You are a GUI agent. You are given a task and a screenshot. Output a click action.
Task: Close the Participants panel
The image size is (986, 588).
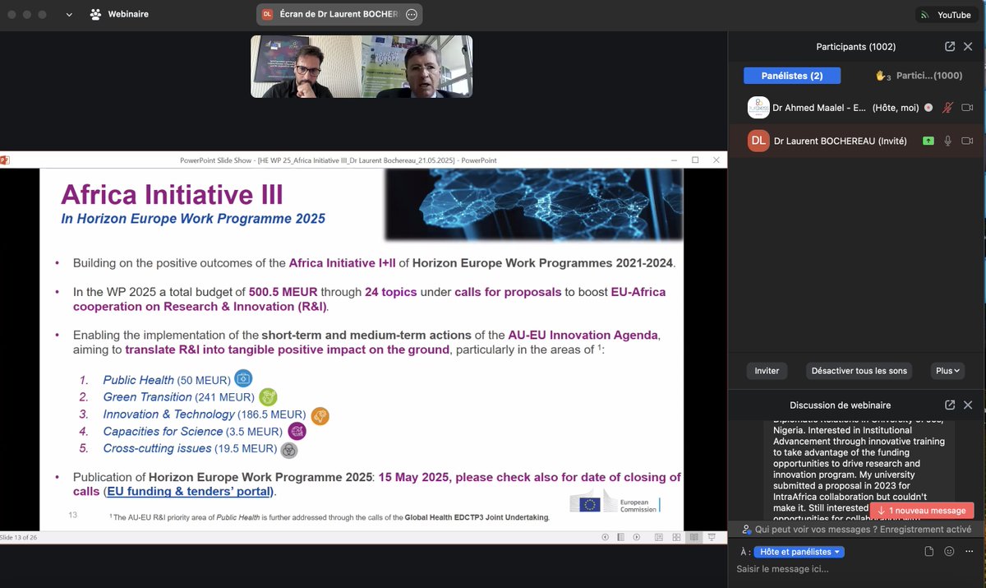tap(968, 47)
